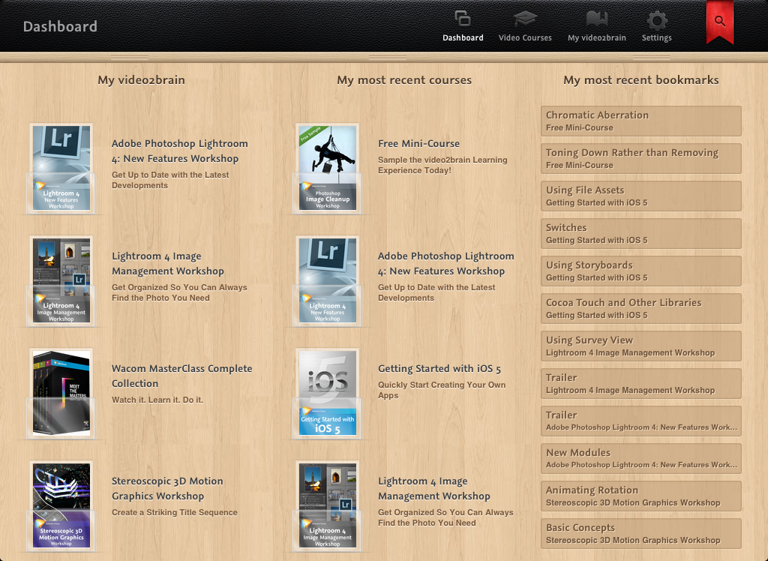Open Cocoa Touch and Other Libraries bookmark
Viewport: 768px width, 561px height.
point(641,308)
